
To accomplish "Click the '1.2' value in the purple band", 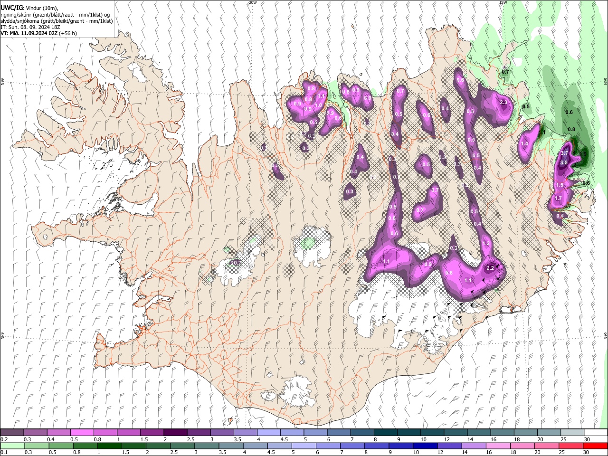I will coord(486,243).
